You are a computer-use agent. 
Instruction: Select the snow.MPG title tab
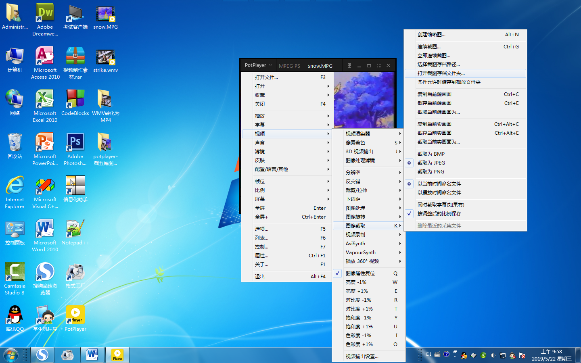[x=320, y=66]
